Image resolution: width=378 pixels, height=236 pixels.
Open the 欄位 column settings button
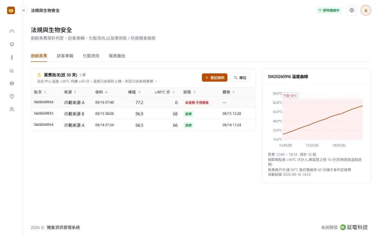[240, 77]
